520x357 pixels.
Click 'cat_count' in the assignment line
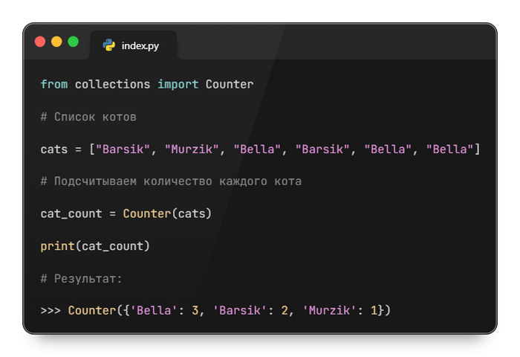71,213
